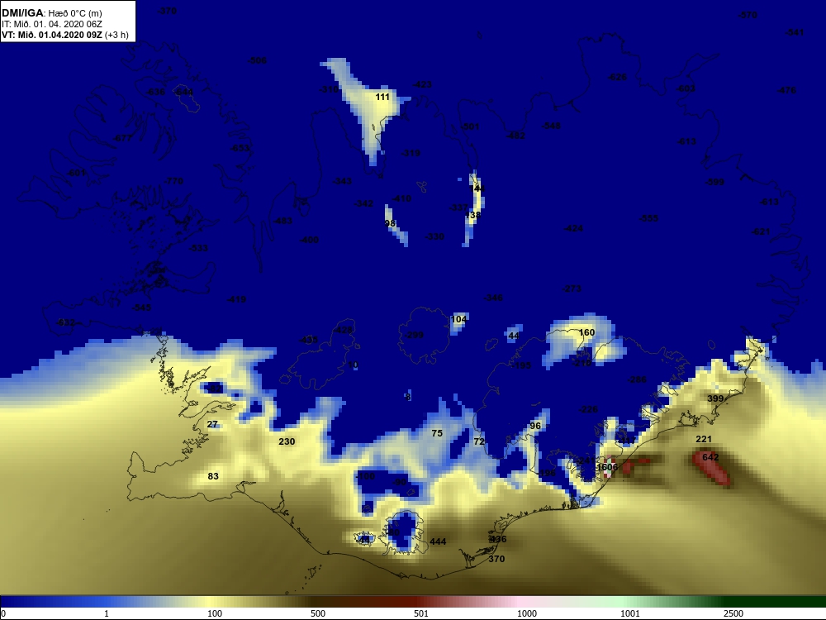Click the '-545' label
Viewport: 826px width, 620px height.
click(141, 308)
